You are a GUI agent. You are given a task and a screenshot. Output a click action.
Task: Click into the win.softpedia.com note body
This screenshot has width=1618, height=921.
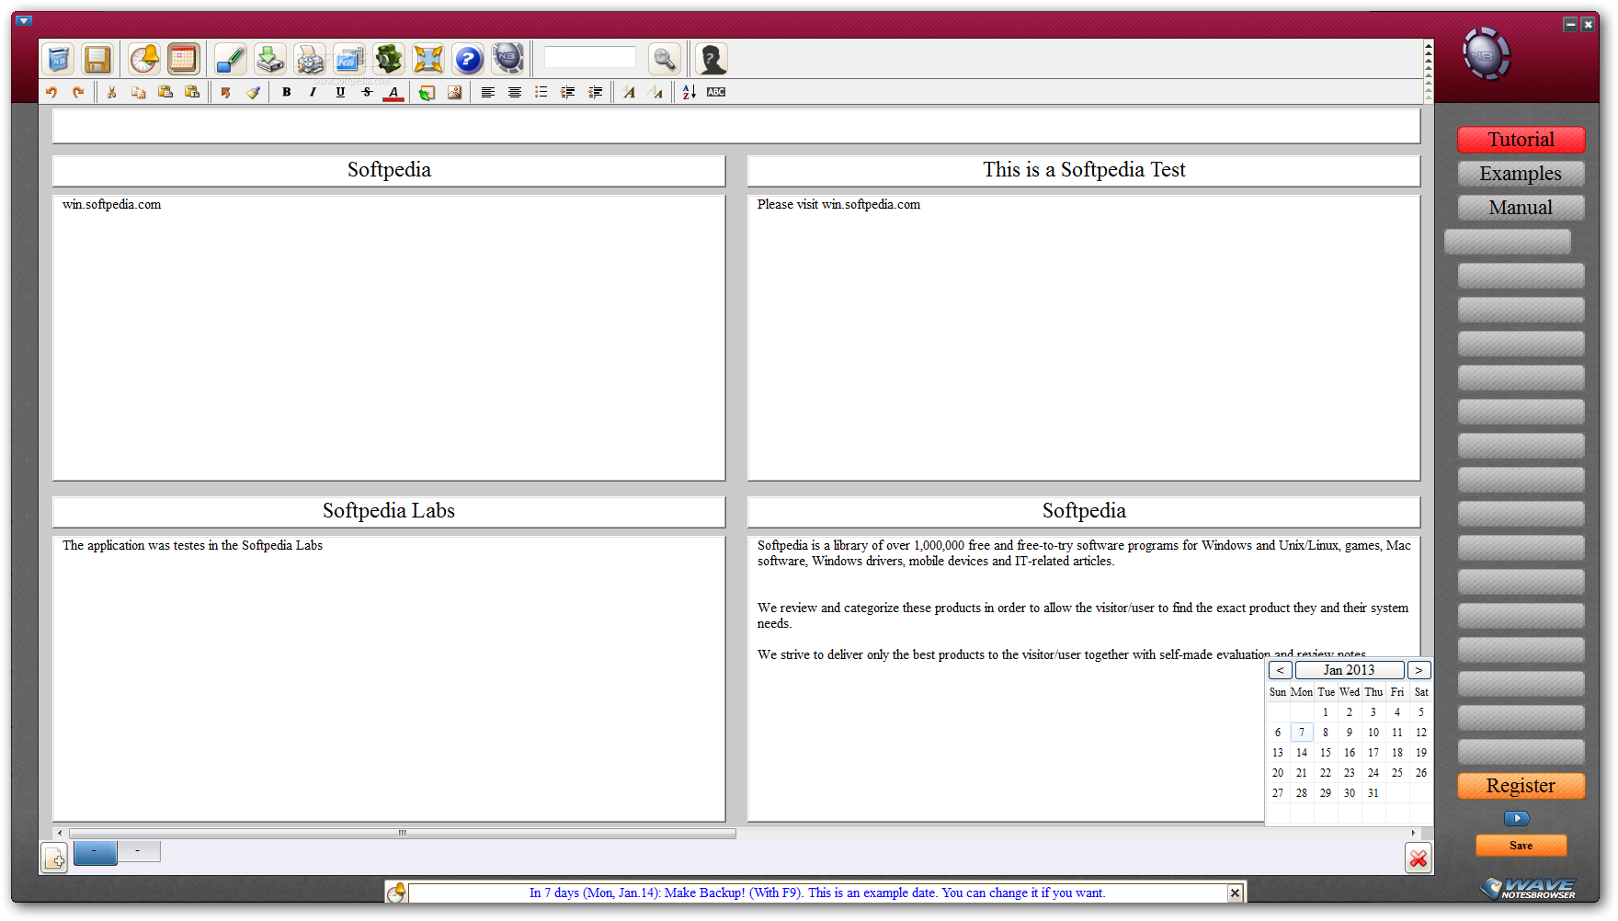click(389, 337)
